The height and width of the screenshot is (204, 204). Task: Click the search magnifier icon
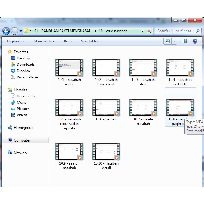tap(198, 31)
